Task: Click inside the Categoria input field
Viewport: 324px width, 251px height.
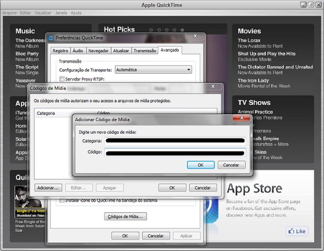Action: [x=175, y=140]
